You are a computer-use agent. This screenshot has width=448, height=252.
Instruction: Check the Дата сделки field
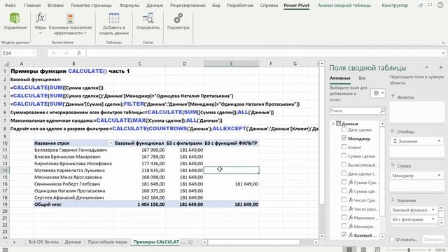(x=344, y=129)
